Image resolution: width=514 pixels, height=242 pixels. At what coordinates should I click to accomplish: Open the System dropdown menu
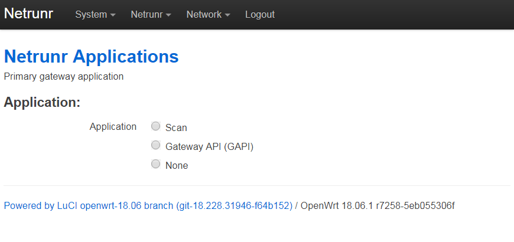pos(95,14)
